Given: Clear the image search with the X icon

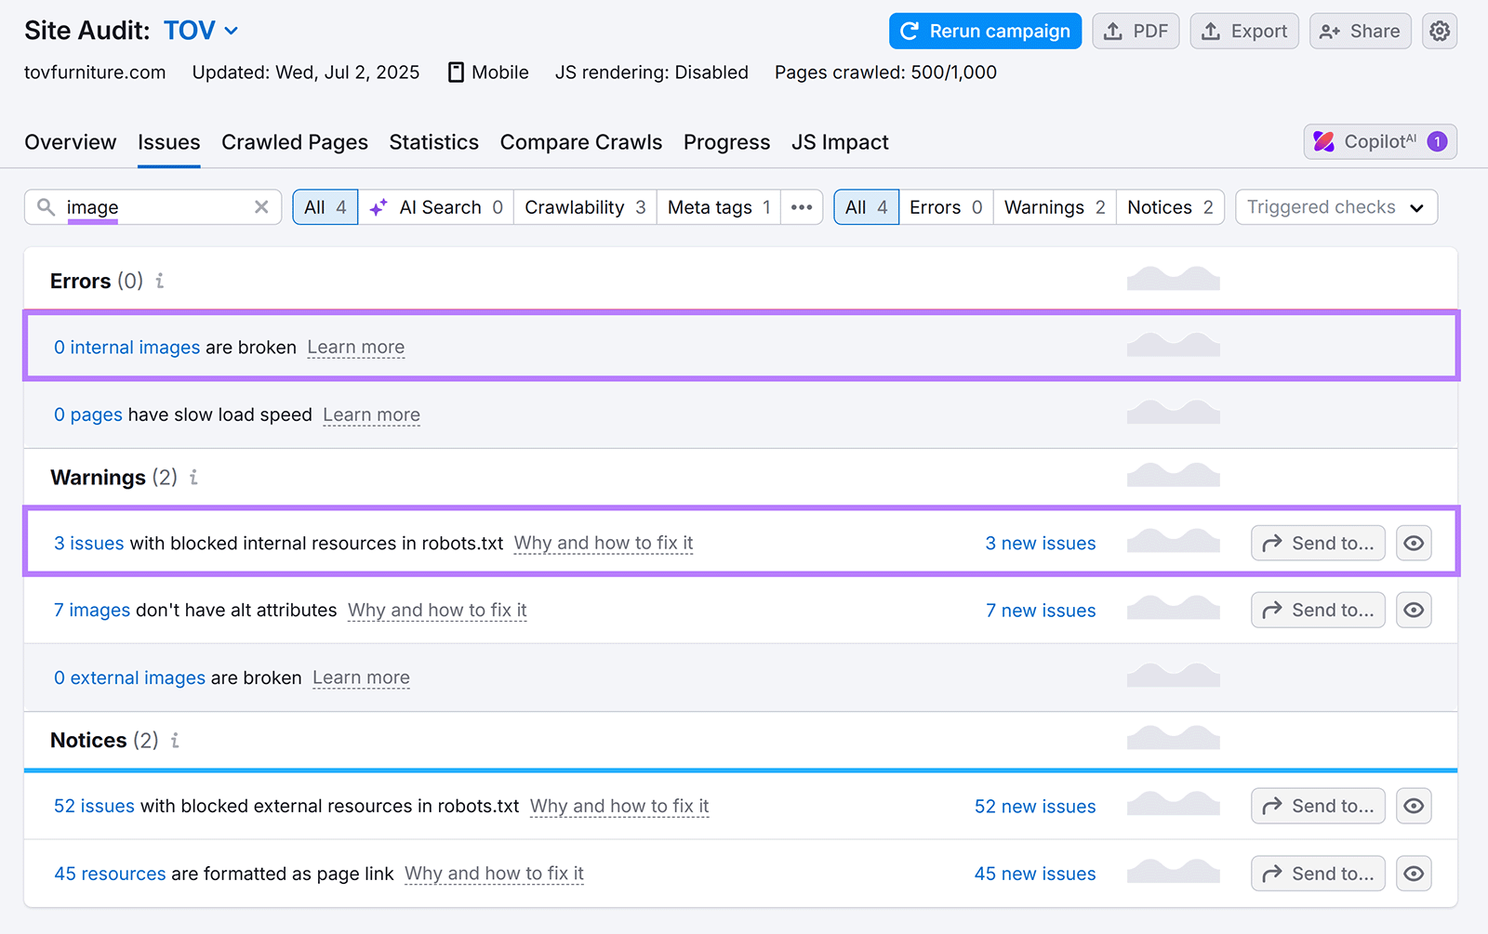Looking at the screenshot, I should coord(260,206).
